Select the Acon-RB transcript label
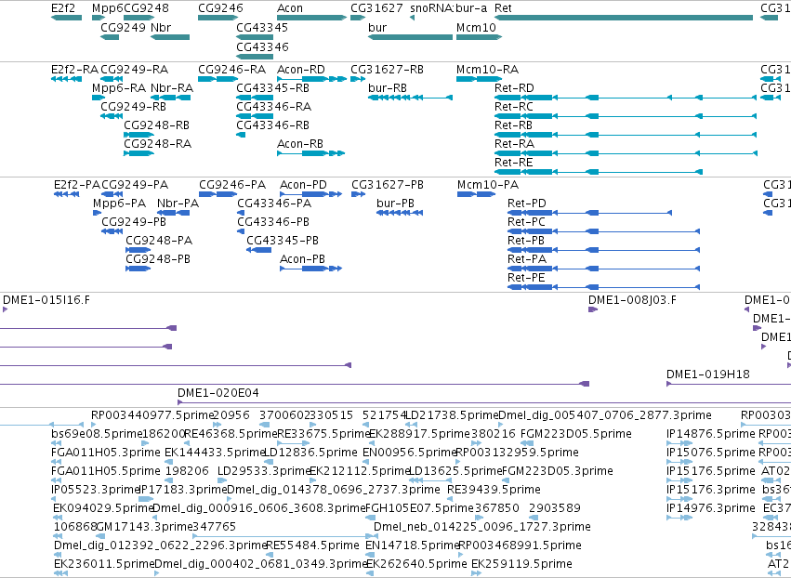791x578 pixels. [300, 144]
